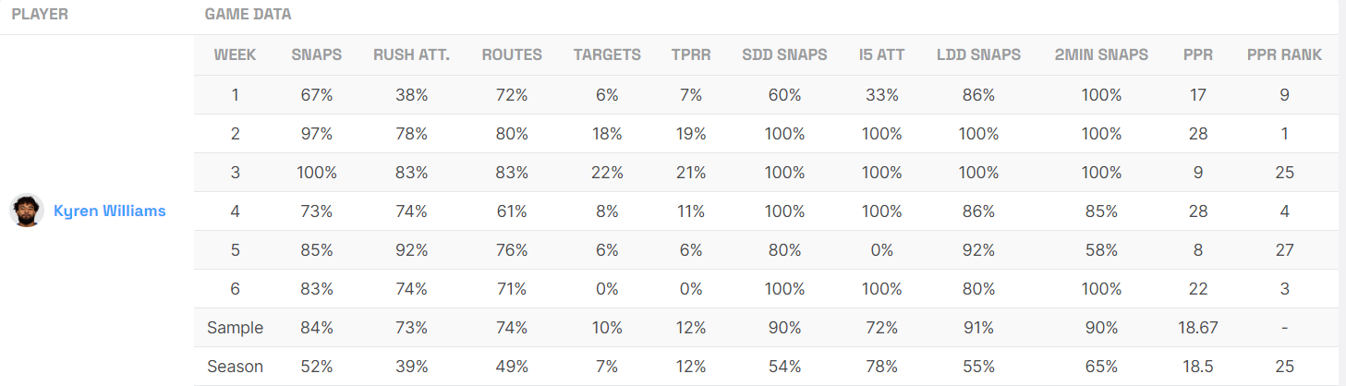Image resolution: width=1346 pixels, height=386 pixels.
Task: Click week 3 snaps value 100%
Action: (316, 173)
